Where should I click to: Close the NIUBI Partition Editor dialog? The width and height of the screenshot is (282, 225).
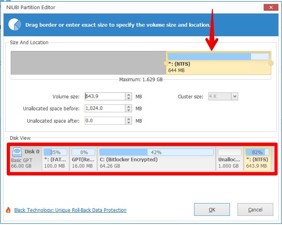(x=271, y=8)
